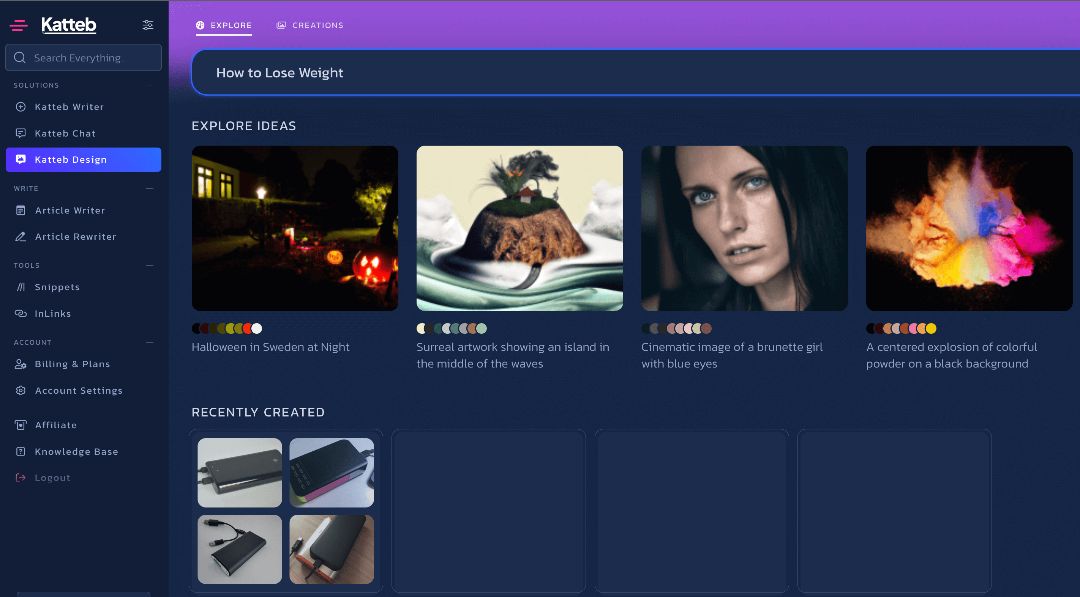Open bottom-right power bank on wood image
1080x597 pixels.
(x=332, y=549)
